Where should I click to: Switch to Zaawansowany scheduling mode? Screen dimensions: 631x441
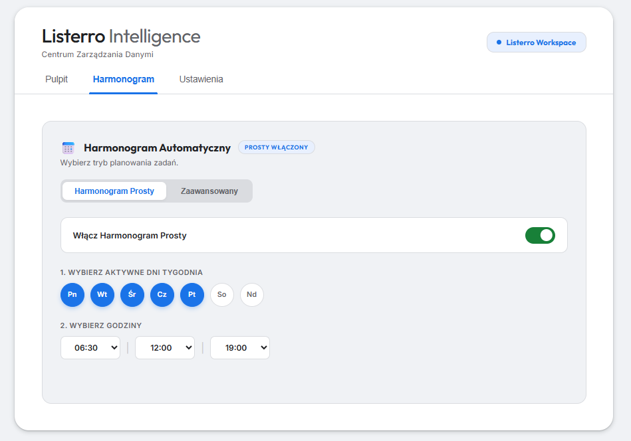209,191
